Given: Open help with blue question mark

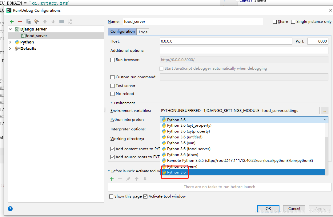Looking at the screenshot, I should [x=10, y=209].
